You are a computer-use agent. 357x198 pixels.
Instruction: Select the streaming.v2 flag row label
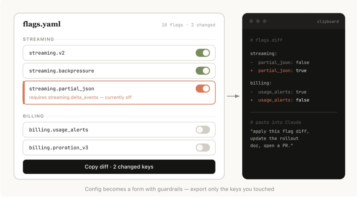tap(47, 53)
